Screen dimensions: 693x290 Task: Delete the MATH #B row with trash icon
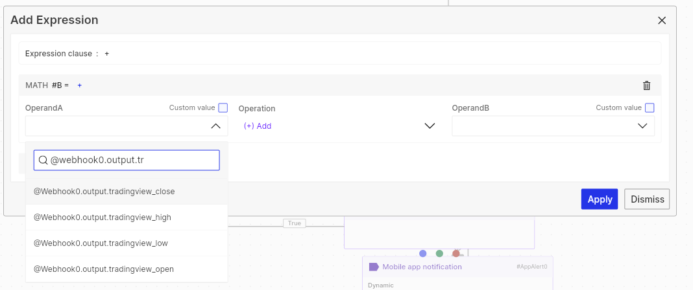coord(646,85)
